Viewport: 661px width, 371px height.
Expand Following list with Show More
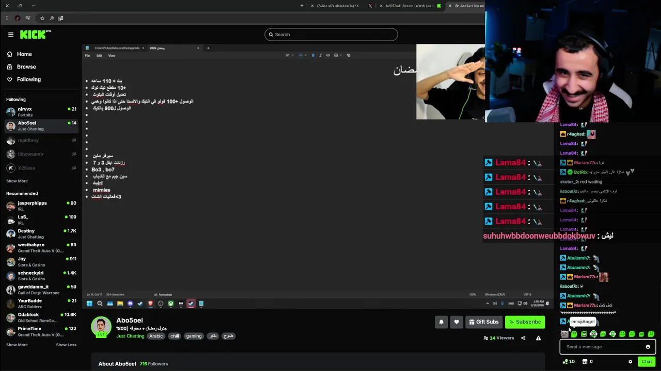click(x=17, y=181)
